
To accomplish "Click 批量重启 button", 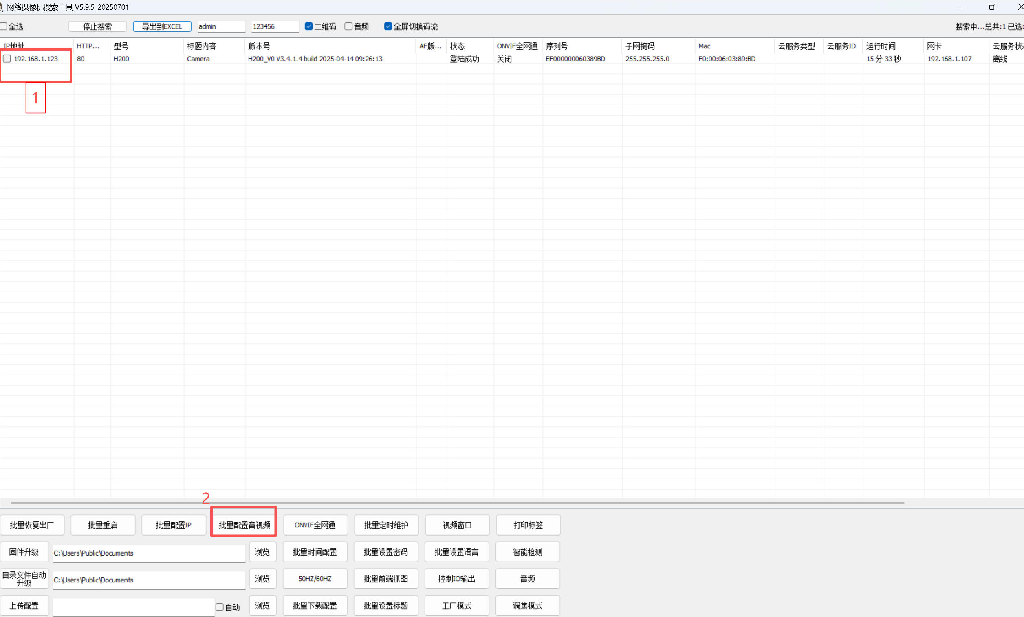I will (x=103, y=525).
